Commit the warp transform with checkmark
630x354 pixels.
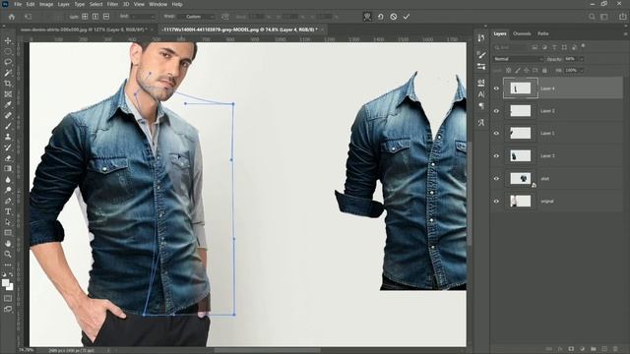(x=407, y=17)
